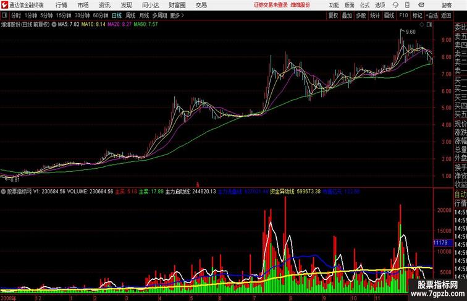Click the 主卖 17.89 readout

tap(151, 192)
